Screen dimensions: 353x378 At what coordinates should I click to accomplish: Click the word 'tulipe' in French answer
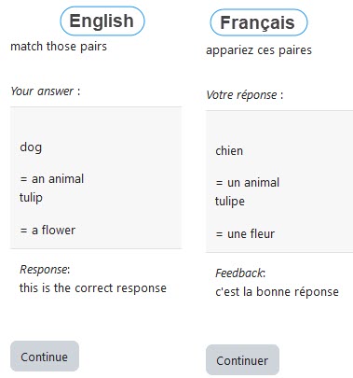230,202
